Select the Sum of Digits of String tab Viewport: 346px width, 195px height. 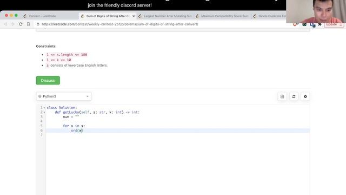tap(108, 16)
